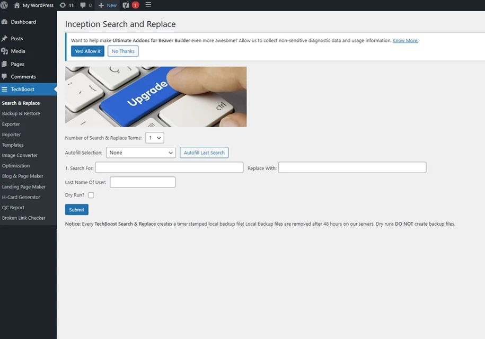Click the home icon beside My WordPress
Image resolution: width=485 pixels, height=339 pixels.
coord(17,5)
